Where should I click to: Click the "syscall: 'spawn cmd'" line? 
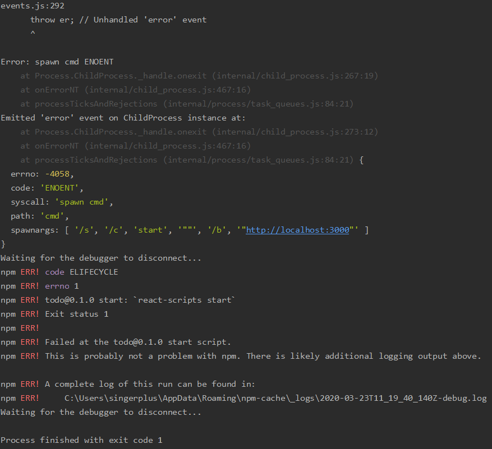62,202
